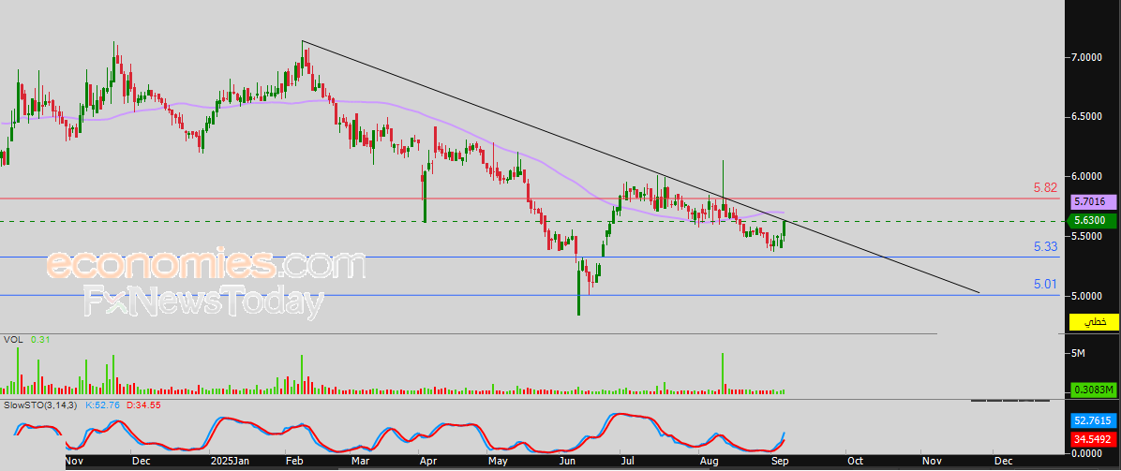Click the yellow خطي label

click(1093, 322)
